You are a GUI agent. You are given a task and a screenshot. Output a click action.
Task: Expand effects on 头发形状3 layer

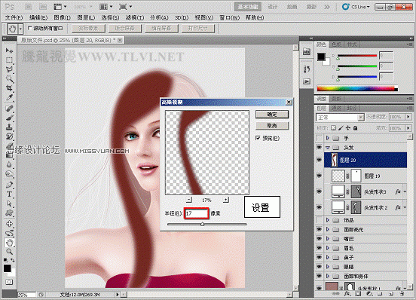coord(405,191)
